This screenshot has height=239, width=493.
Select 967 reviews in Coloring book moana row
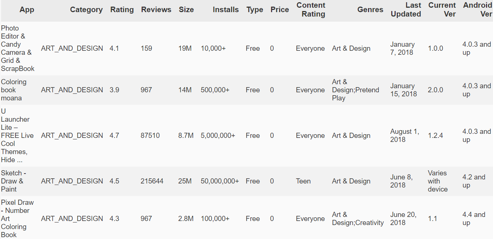[146, 90]
